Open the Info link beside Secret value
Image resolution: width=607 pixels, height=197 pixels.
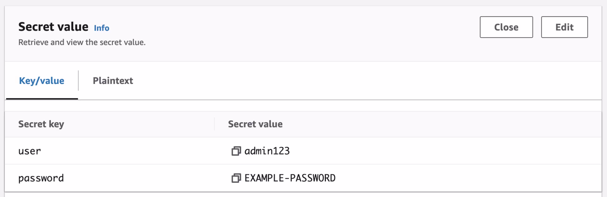pos(101,28)
